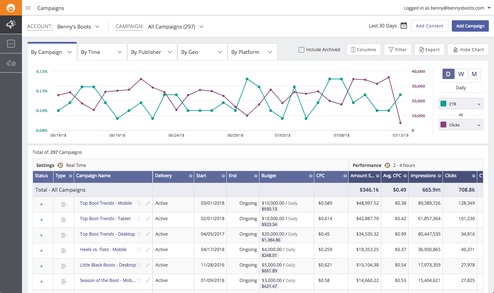Toggle status play button for Top Boot Trends - Desktop

42,235
